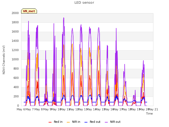Screen dimensions: 169x127
Task: Click the 2000 y-axis tick label
Action: point(15,13)
